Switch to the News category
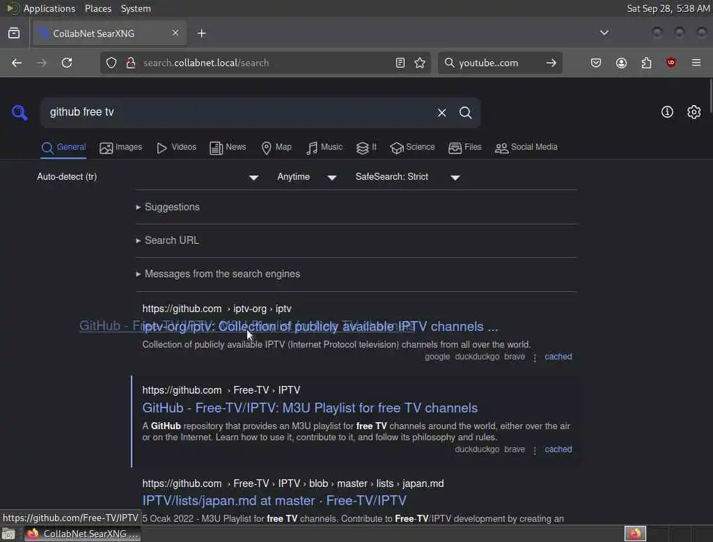713x542 pixels. point(228,148)
